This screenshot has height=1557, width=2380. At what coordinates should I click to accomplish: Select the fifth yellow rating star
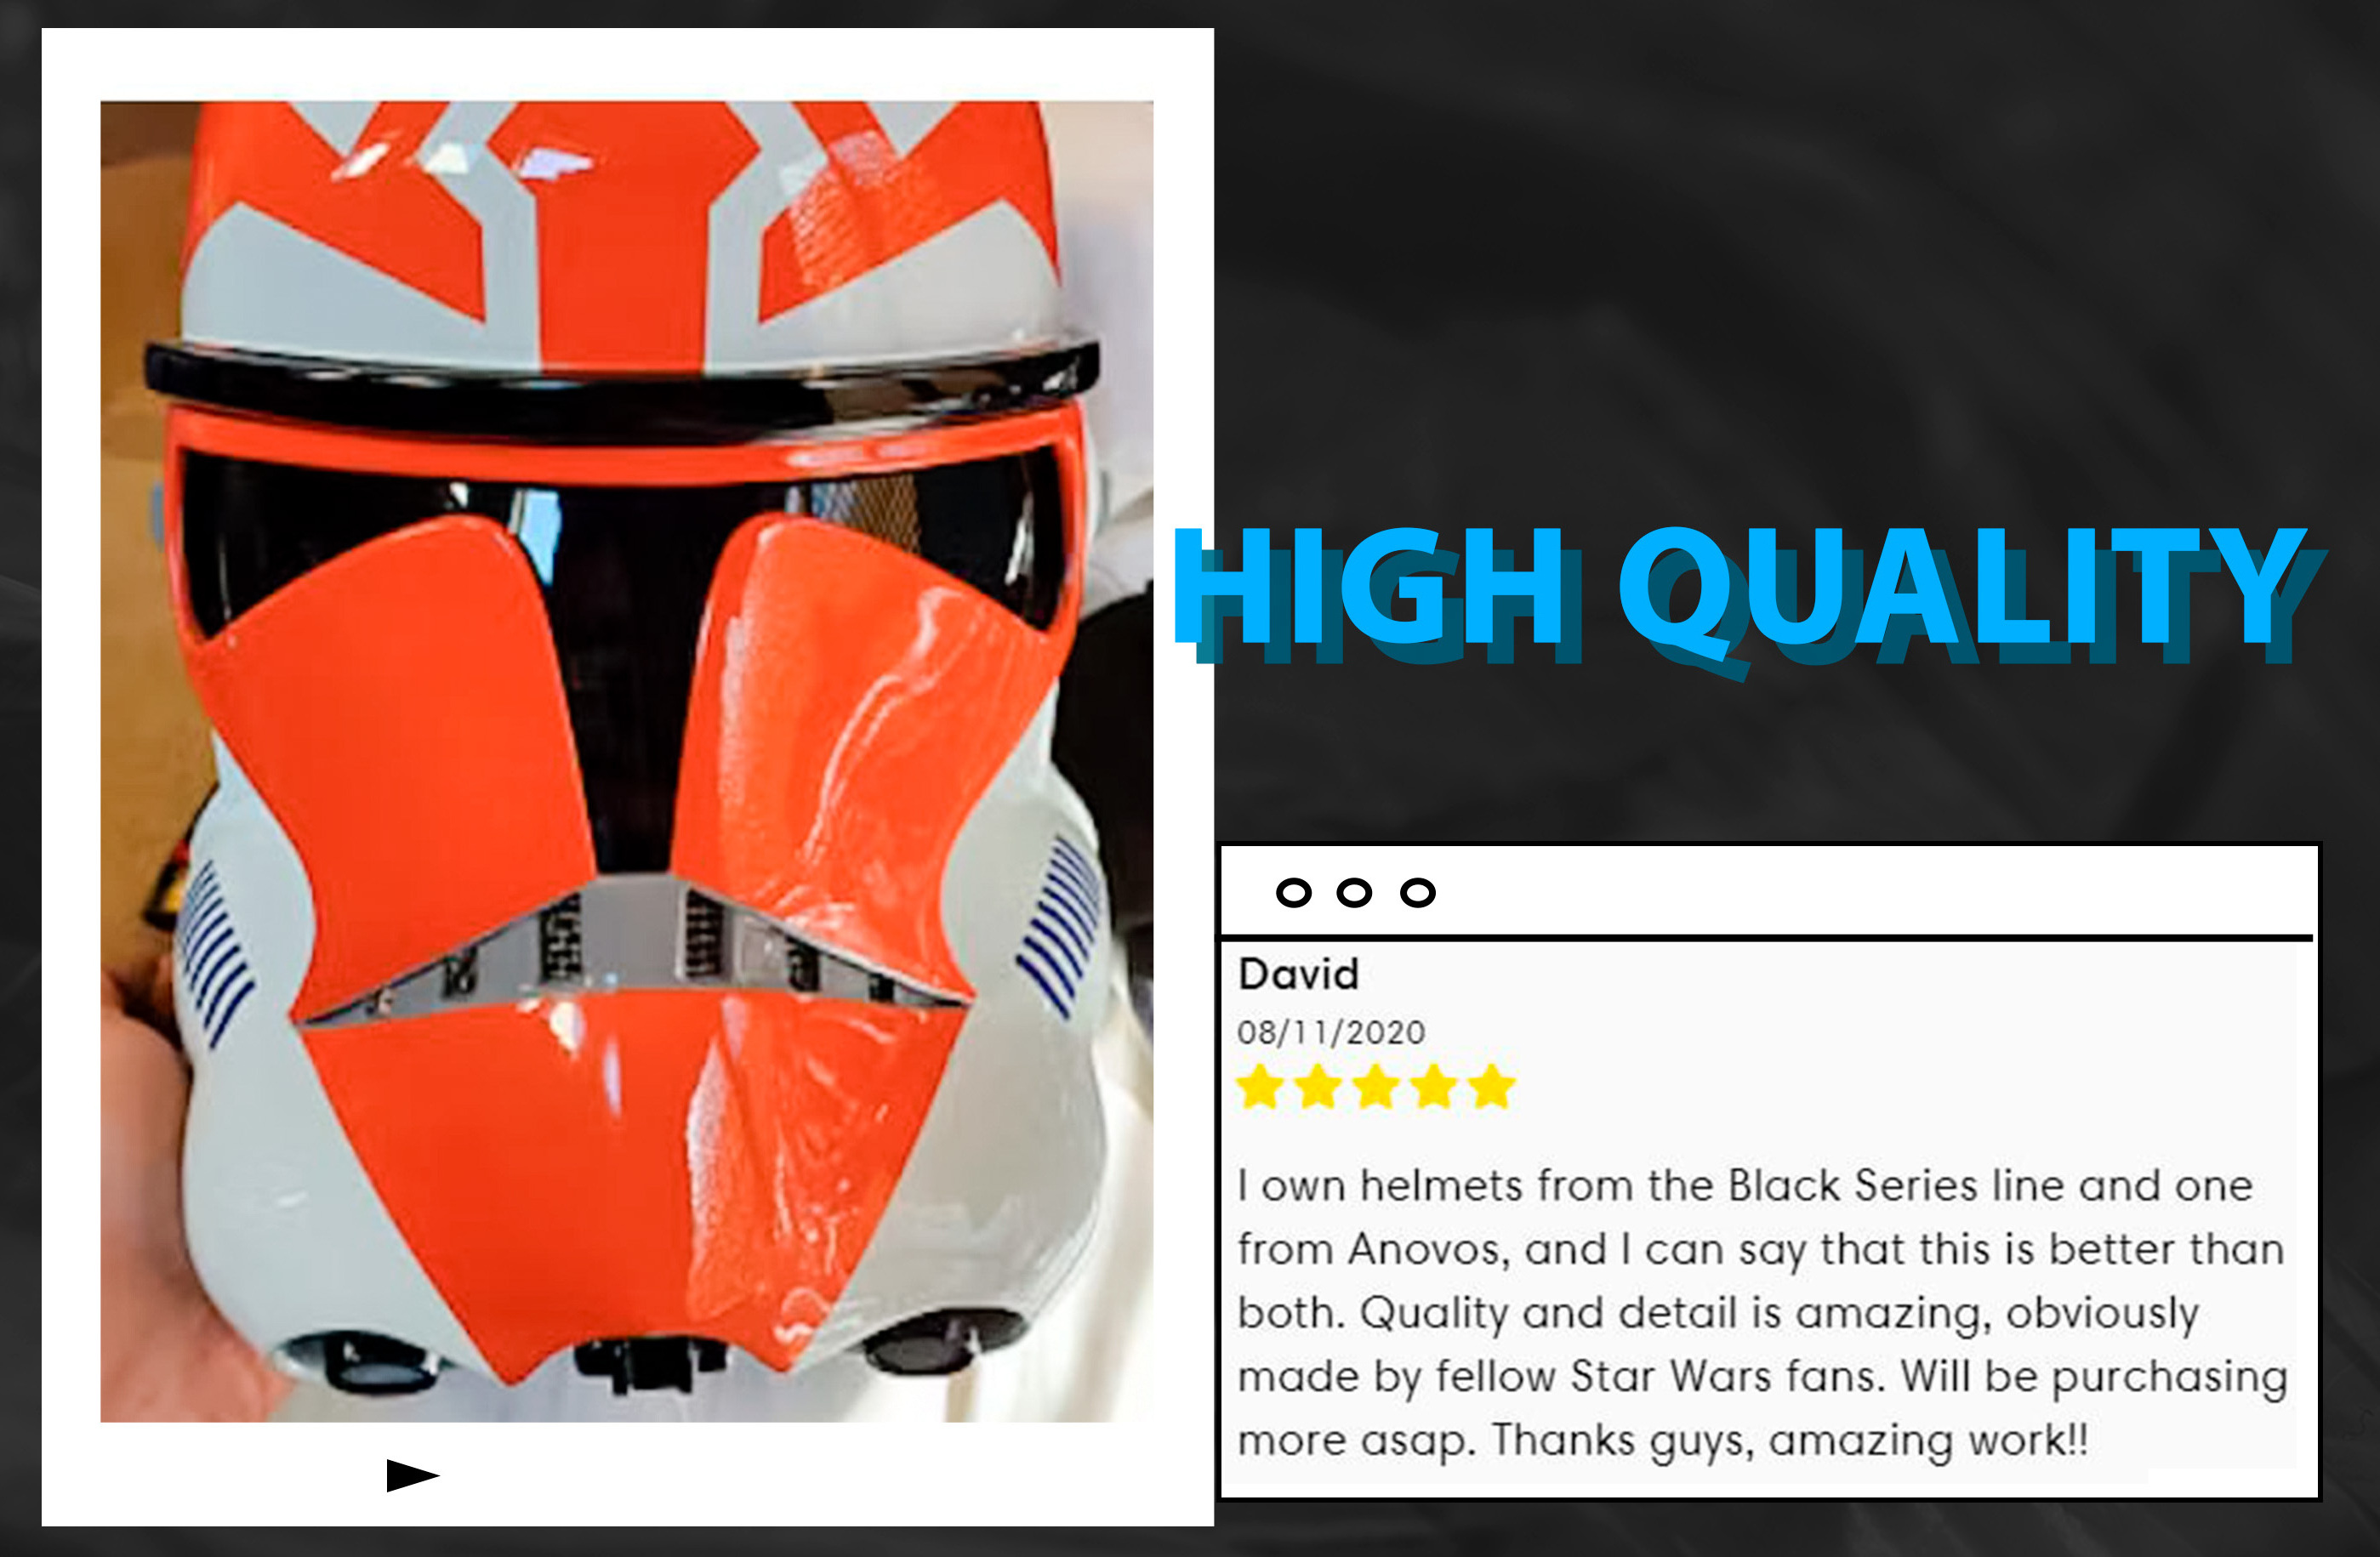[1492, 1087]
